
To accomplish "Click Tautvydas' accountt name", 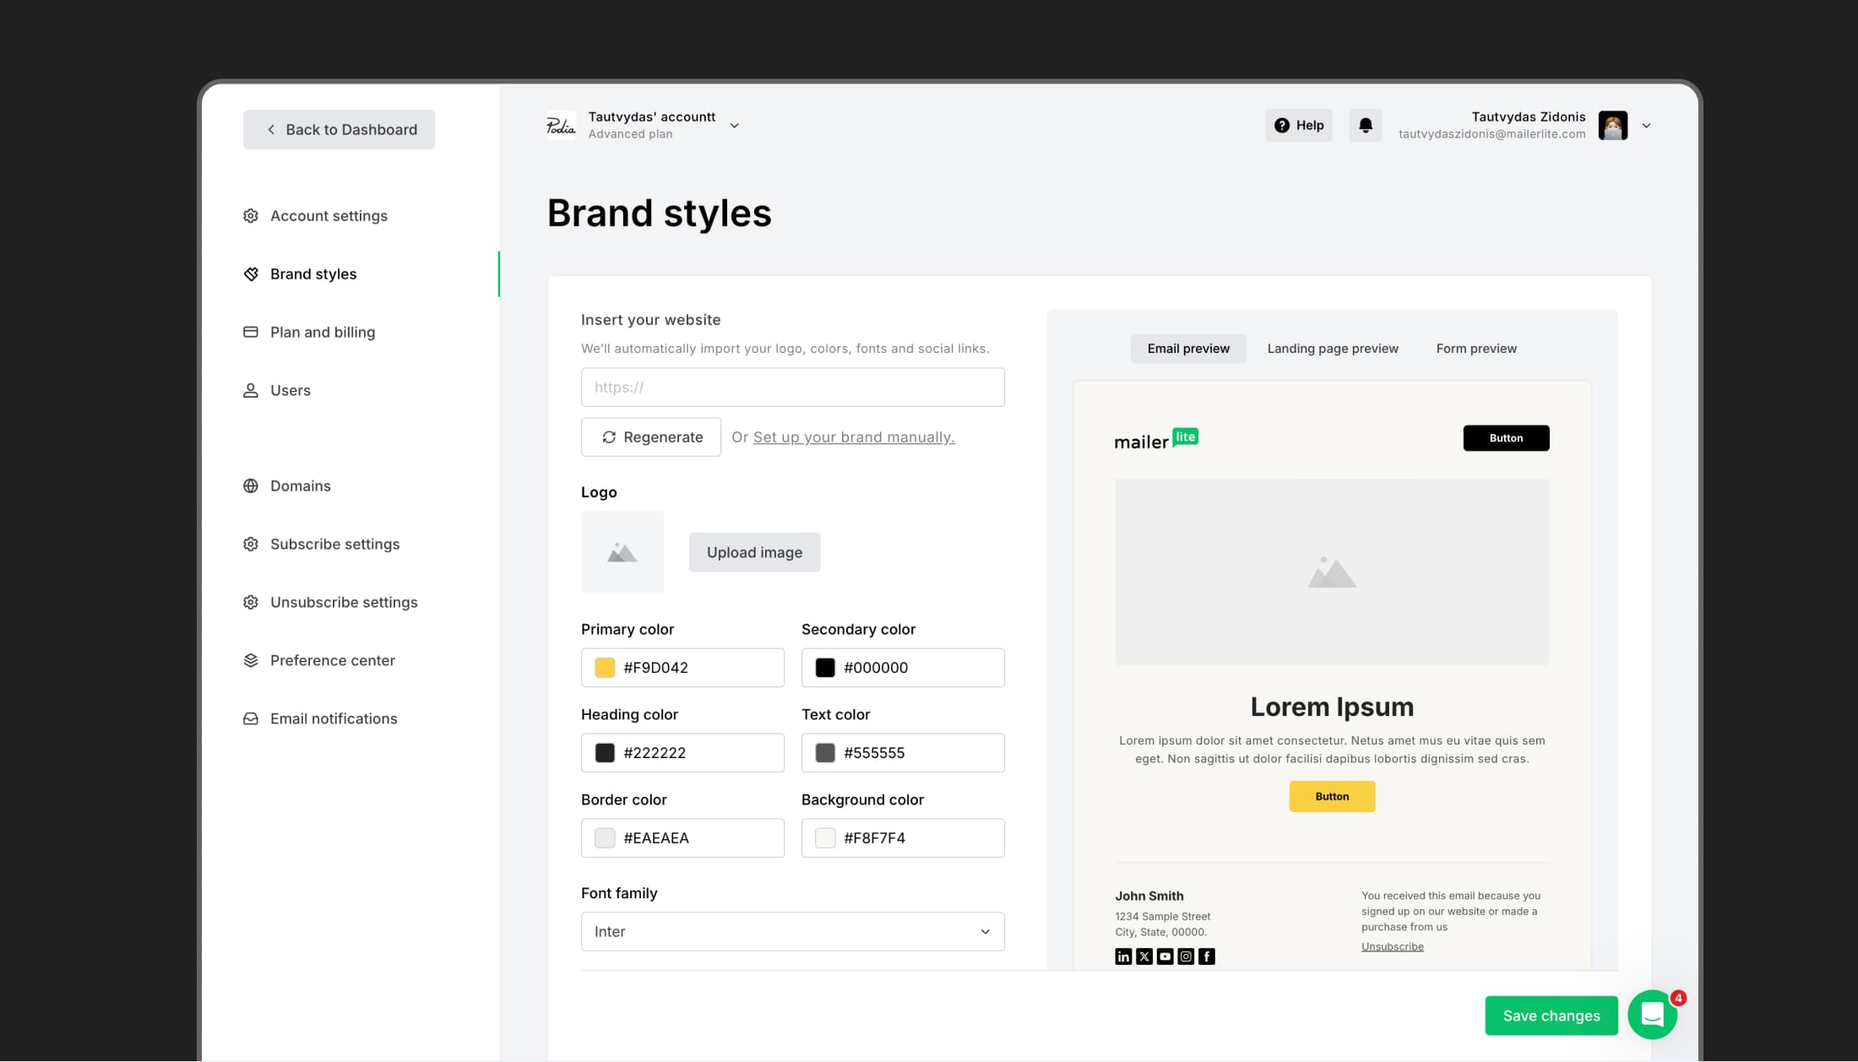I will click(652, 116).
